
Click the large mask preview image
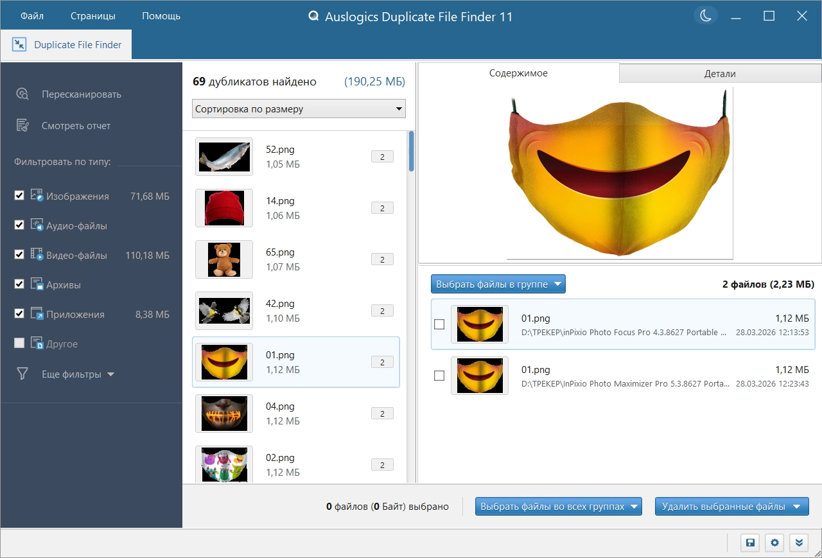pyautogui.click(x=620, y=172)
